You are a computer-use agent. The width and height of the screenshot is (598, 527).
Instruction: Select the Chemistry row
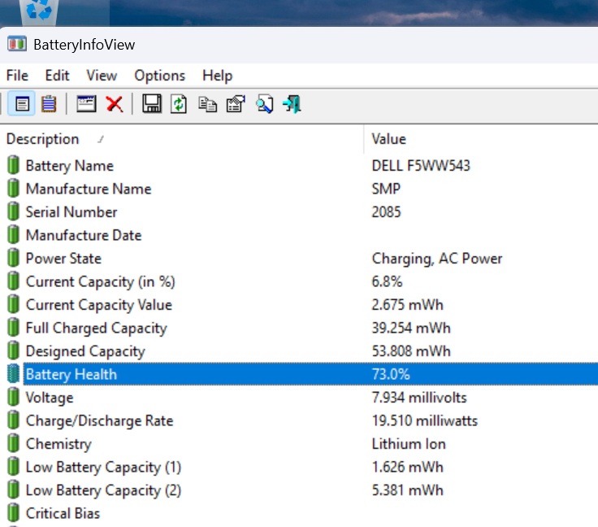pyautogui.click(x=299, y=443)
